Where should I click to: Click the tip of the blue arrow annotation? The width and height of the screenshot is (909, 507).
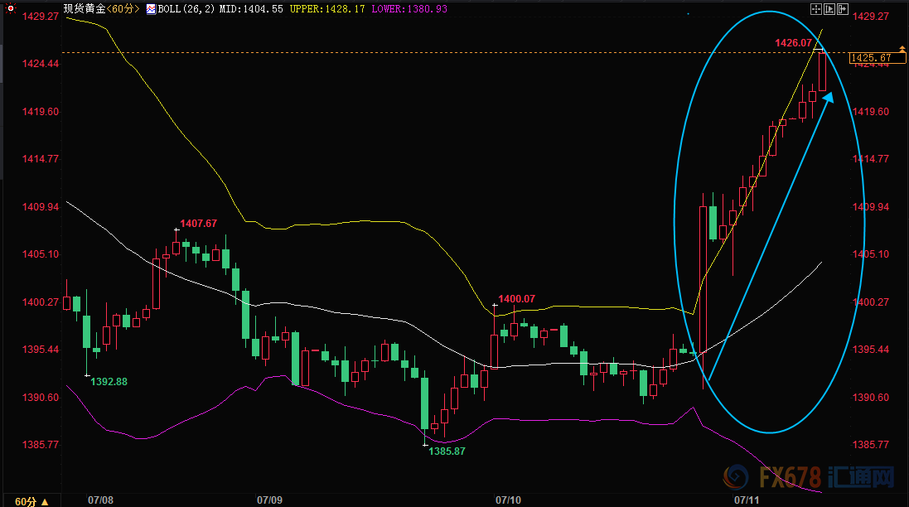click(830, 94)
